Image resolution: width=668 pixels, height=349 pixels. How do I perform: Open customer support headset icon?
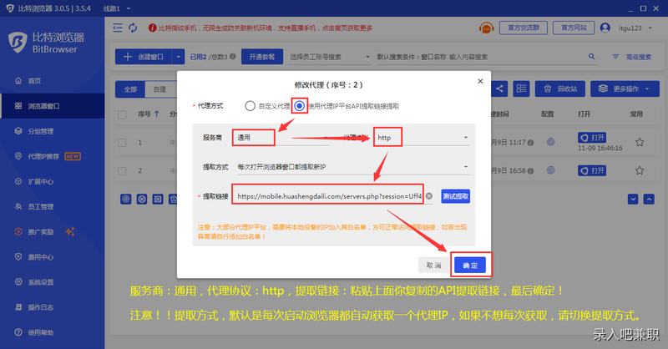(486, 28)
